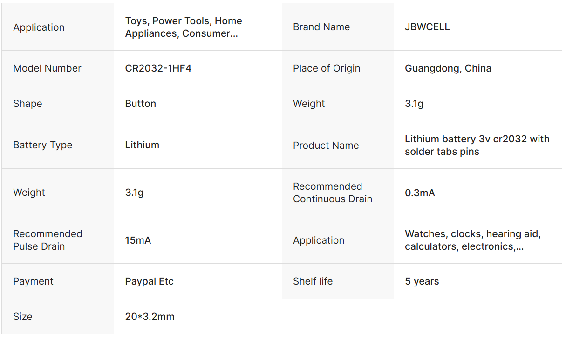Viewport: 566px width, 339px height.
Task: Click the 15mA pulse drain value
Action: click(x=138, y=240)
